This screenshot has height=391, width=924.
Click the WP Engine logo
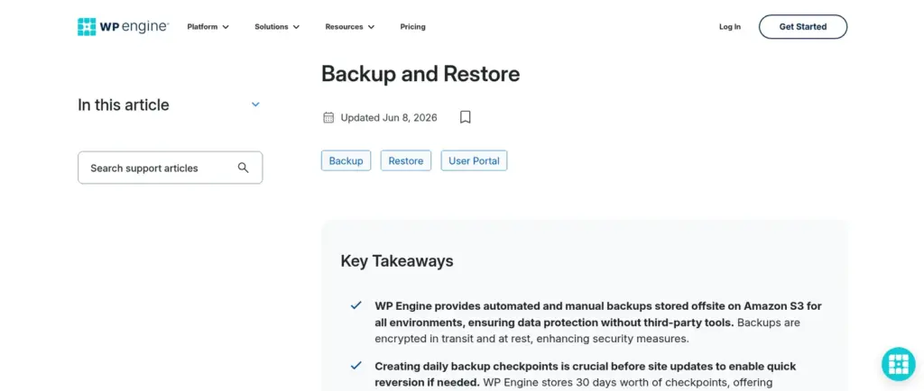tap(123, 26)
